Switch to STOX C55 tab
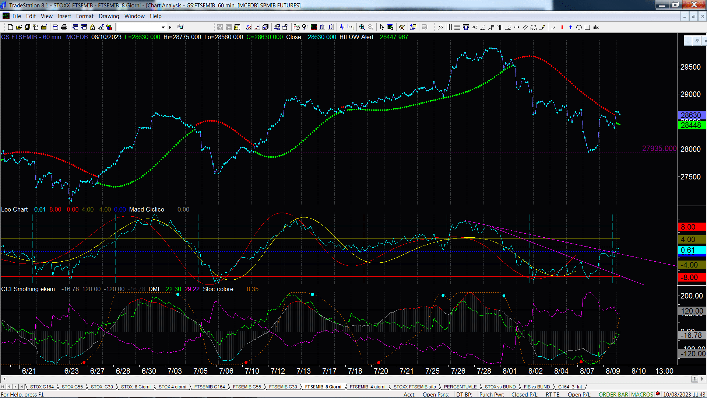This screenshot has height=398, width=707. [x=72, y=387]
